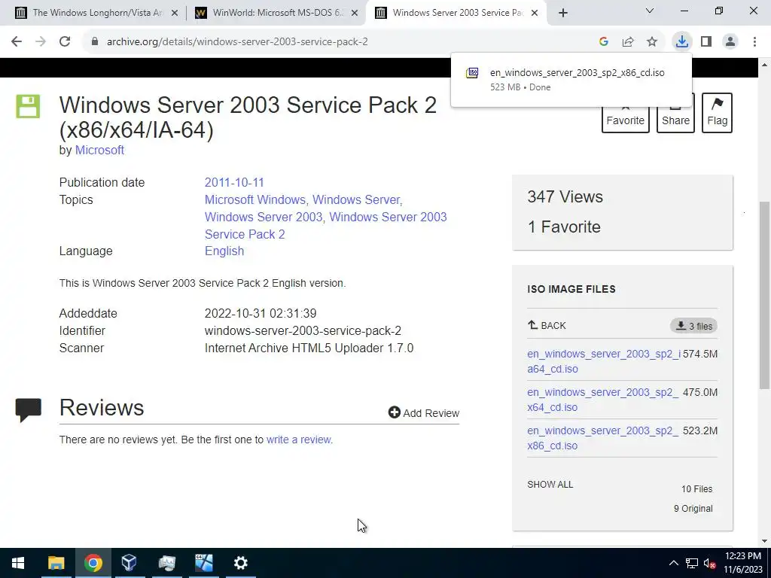Download en_windows_server_2003_sp2_x64_cd.iso
The width and height of the screenshot is (771, 578).
point(602,400)
